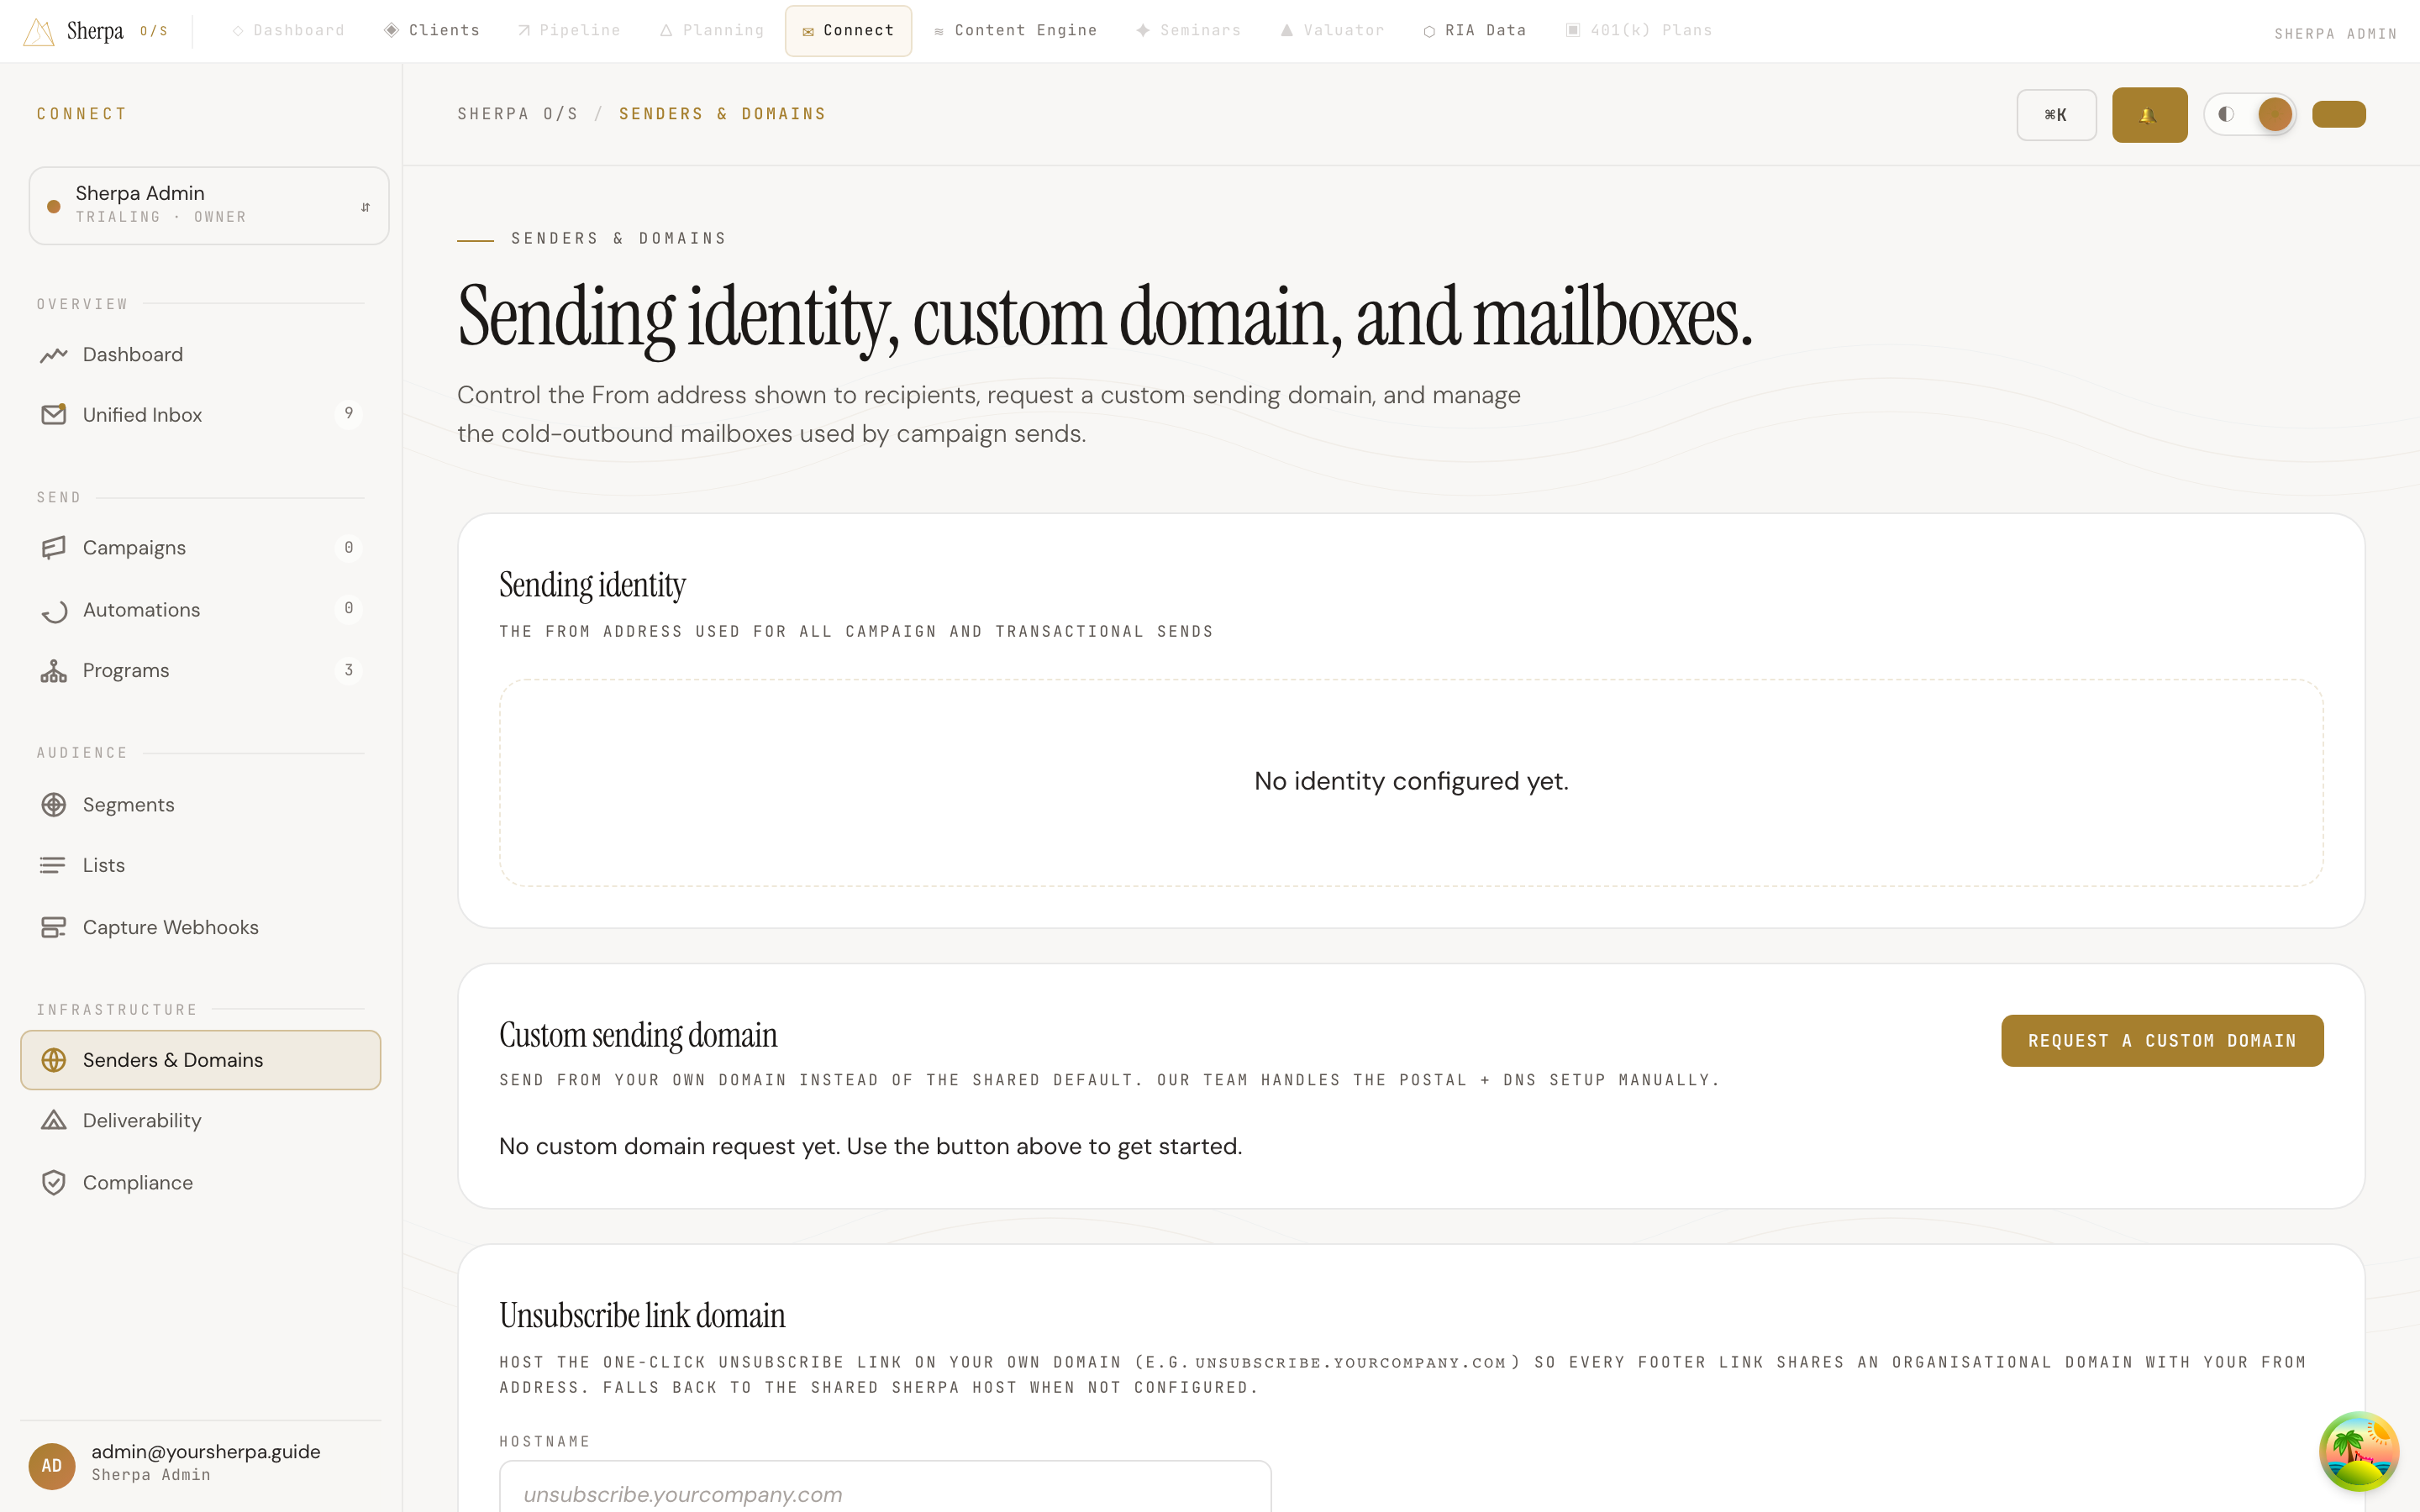Screen dimensions: 2420x1512
Task: Switch to the Content Engine tab
Action: [1015, 31]
